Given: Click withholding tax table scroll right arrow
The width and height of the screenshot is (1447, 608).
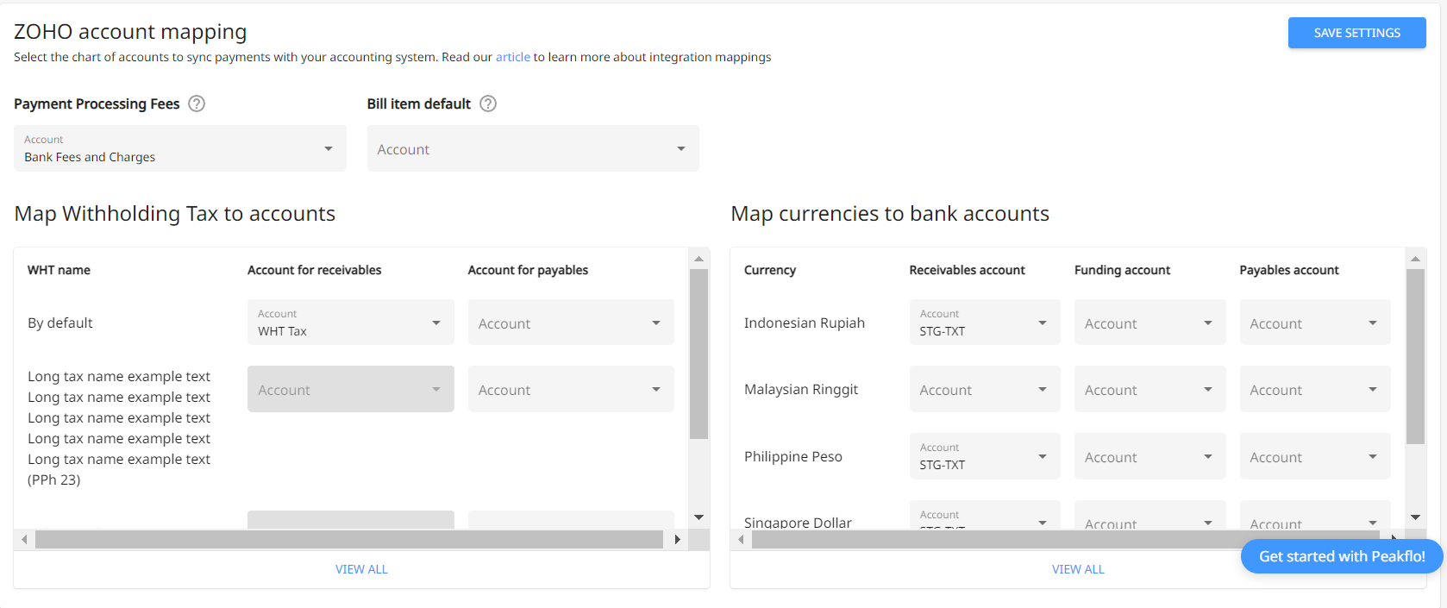Looking at the screenshot, I should 678,540.
